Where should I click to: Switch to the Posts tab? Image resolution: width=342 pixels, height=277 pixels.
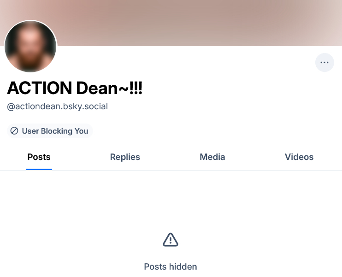pyautogui.click(x=39, y=157)
